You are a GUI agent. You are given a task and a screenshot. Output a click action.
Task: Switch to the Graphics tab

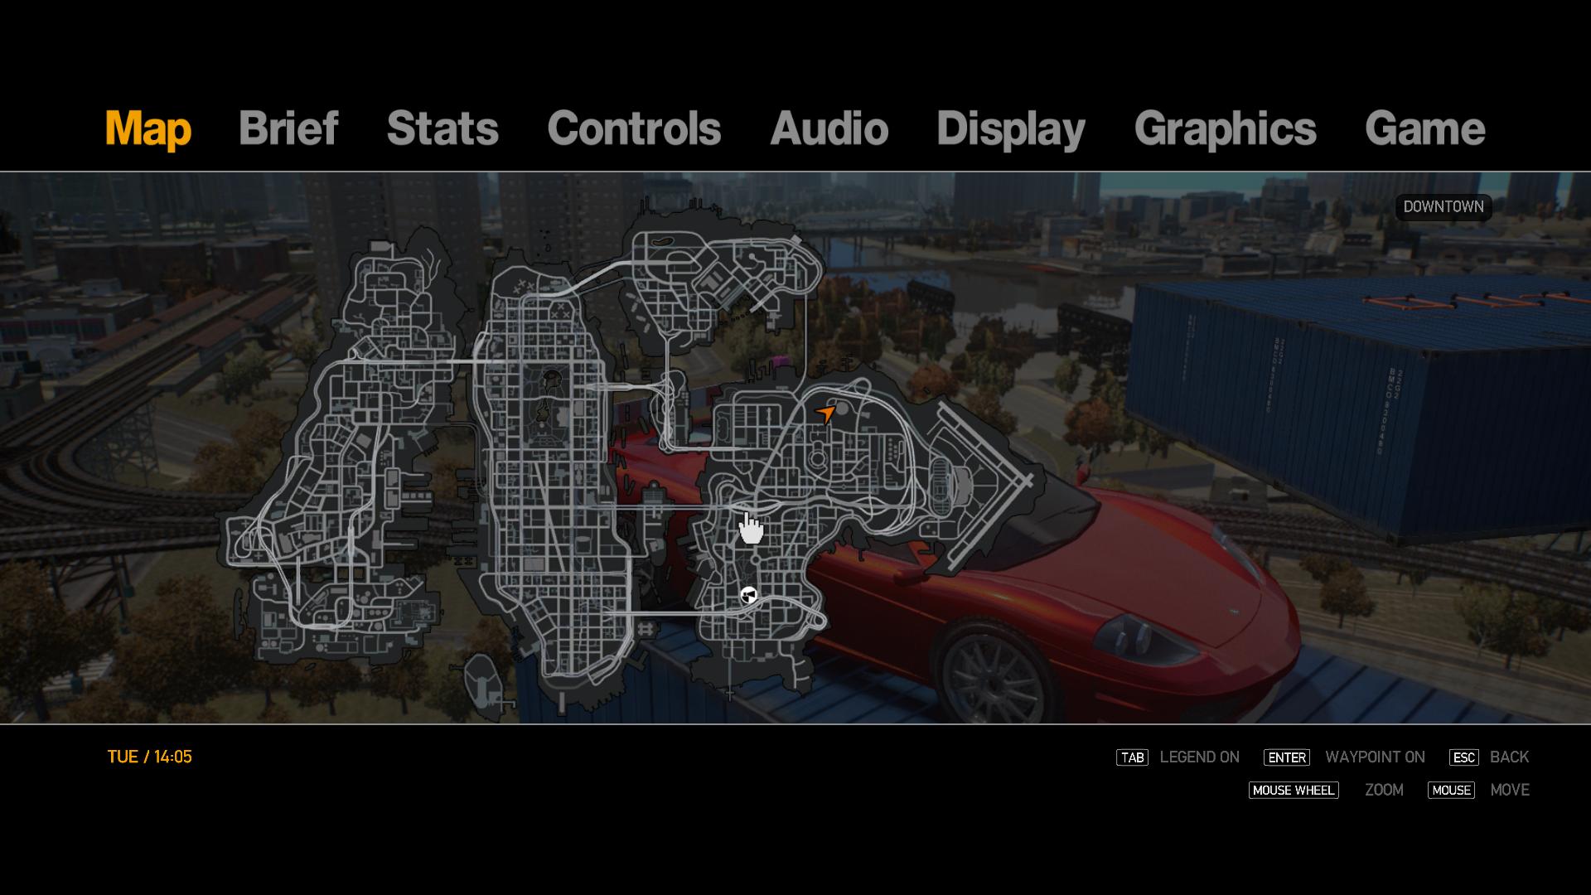click(x=1226, y=128)
